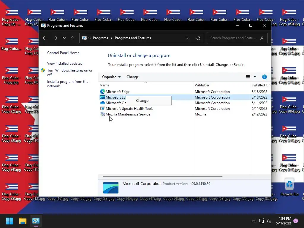Click the Forward navigation arrow
The width and height of the screenshot is (304, 228).
pyautogui.click(x=55, y=38)
